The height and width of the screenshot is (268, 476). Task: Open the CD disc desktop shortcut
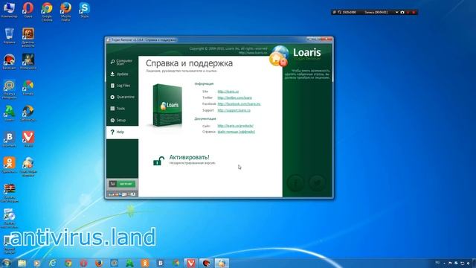point(9,218)
